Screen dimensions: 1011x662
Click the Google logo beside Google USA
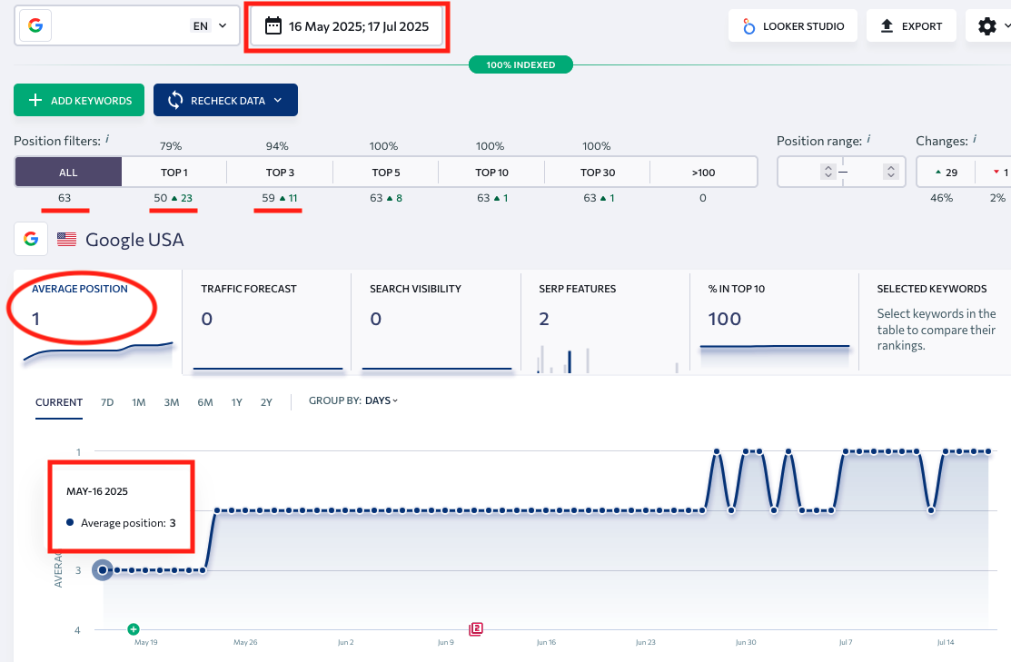coord(31,240)
